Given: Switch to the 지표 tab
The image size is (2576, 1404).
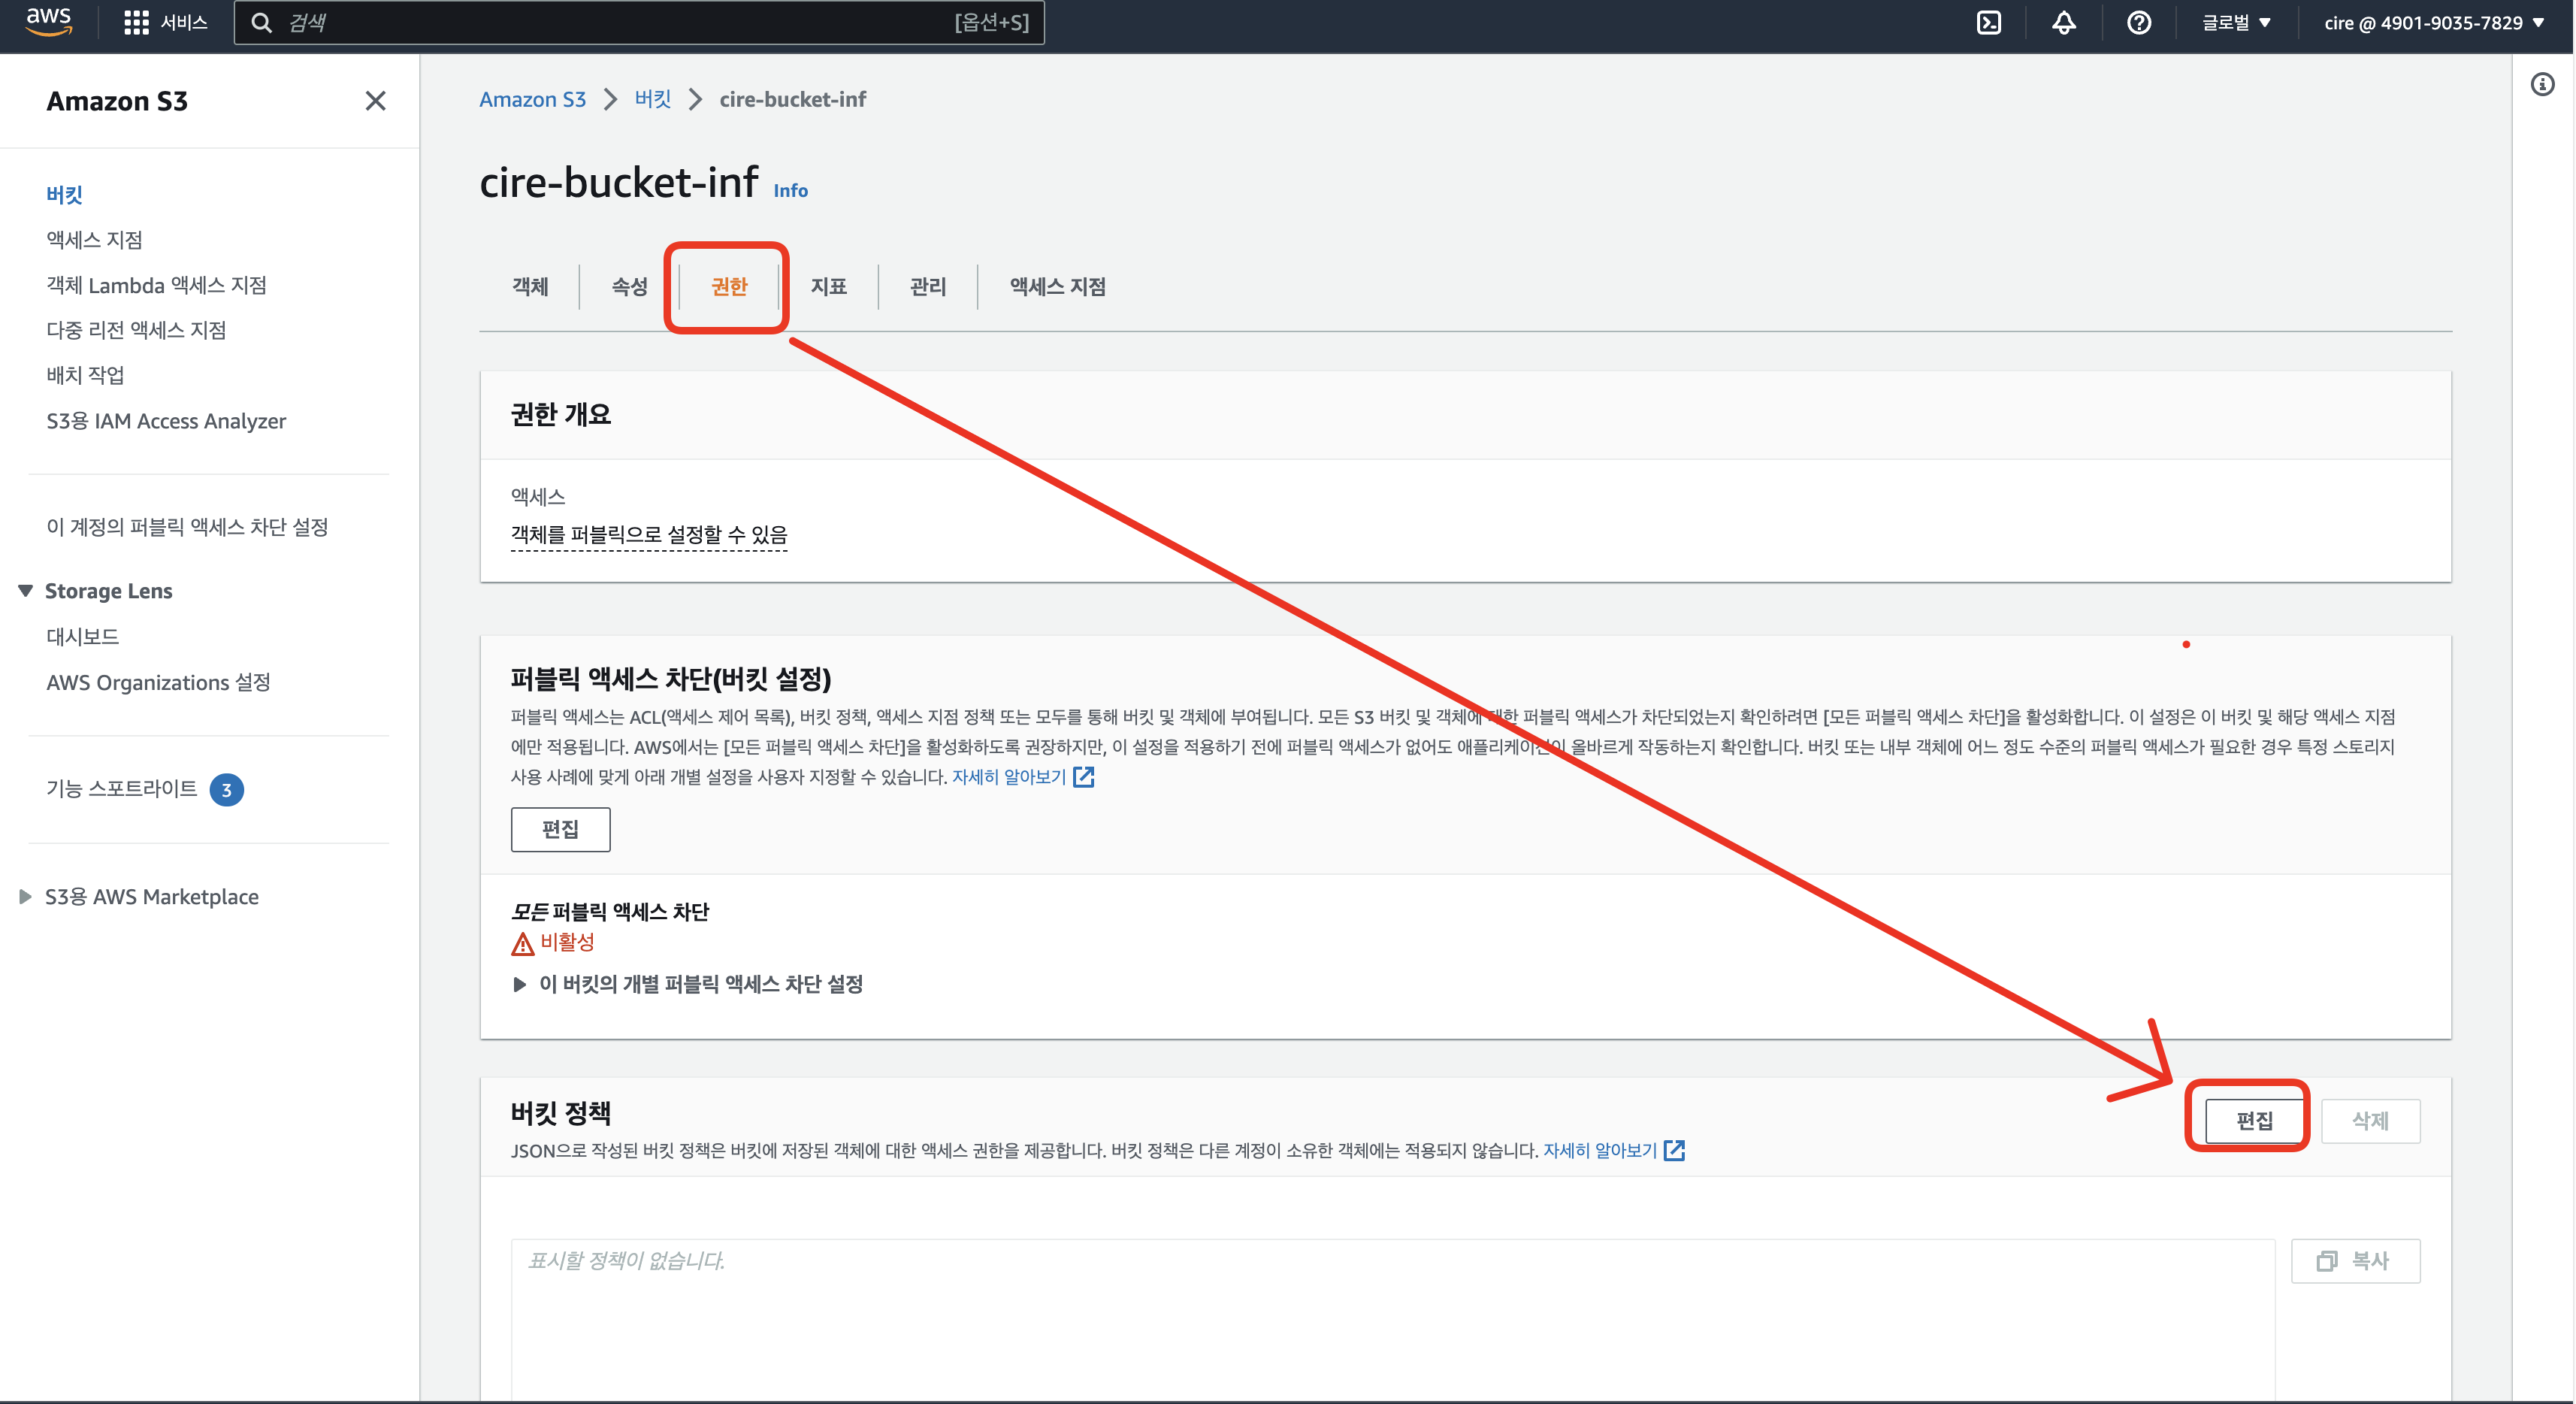Looking at the screenshot, I should (828, 287).
